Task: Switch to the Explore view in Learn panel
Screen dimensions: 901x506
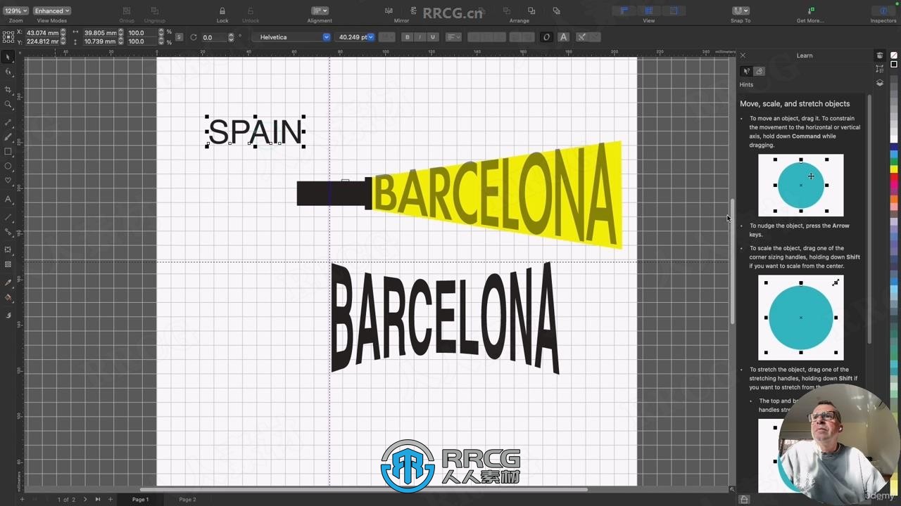Action: (x=760, y=71)
